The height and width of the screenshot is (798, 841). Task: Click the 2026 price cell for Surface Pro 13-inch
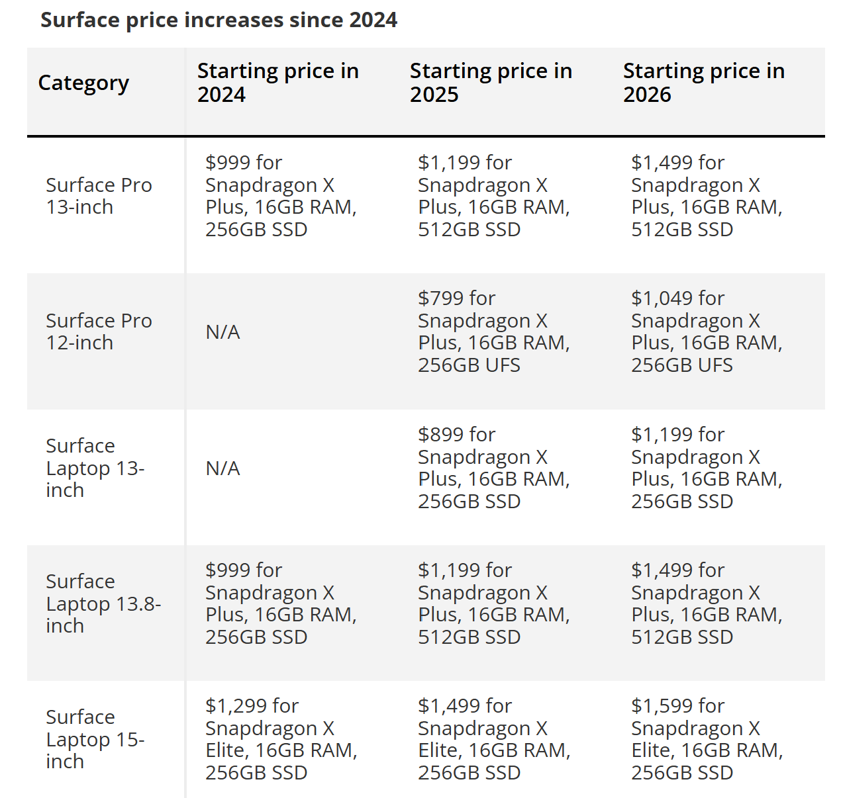(x=707, y=196)
